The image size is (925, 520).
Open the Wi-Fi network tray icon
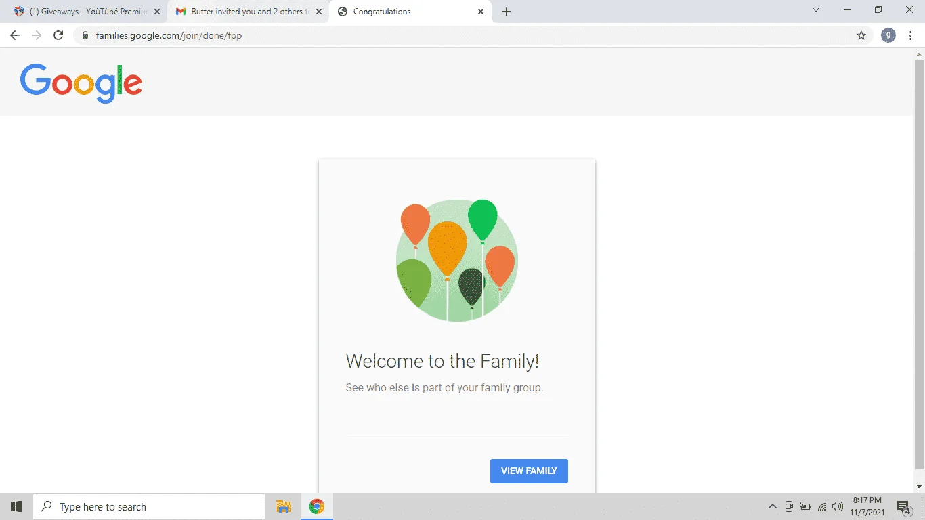pos(822,506)
